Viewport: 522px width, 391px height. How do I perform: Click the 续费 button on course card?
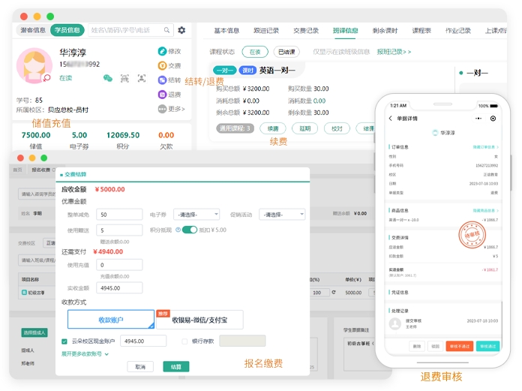(x=273, y=128)
